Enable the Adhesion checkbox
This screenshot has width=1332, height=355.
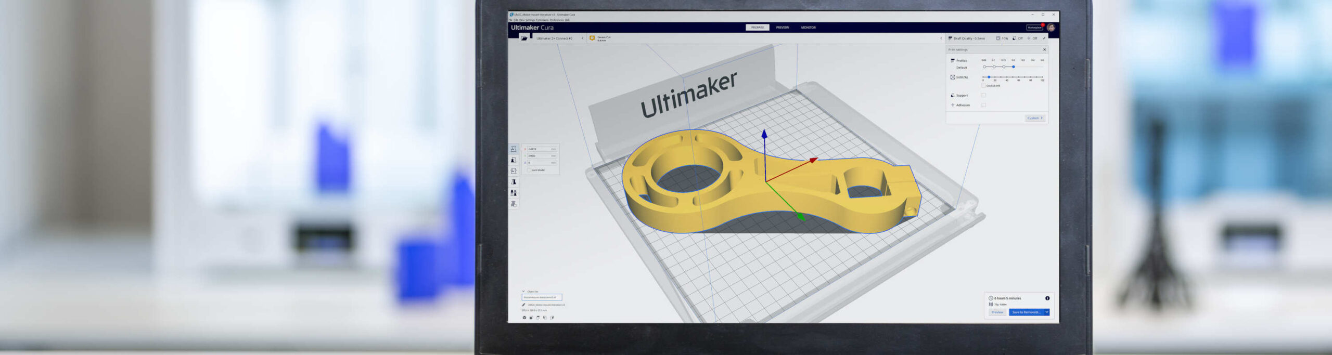click(x=983, y=105)
